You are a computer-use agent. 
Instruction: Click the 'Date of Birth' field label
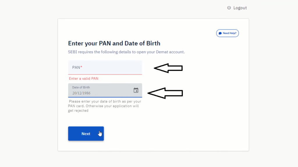(81, 87)
